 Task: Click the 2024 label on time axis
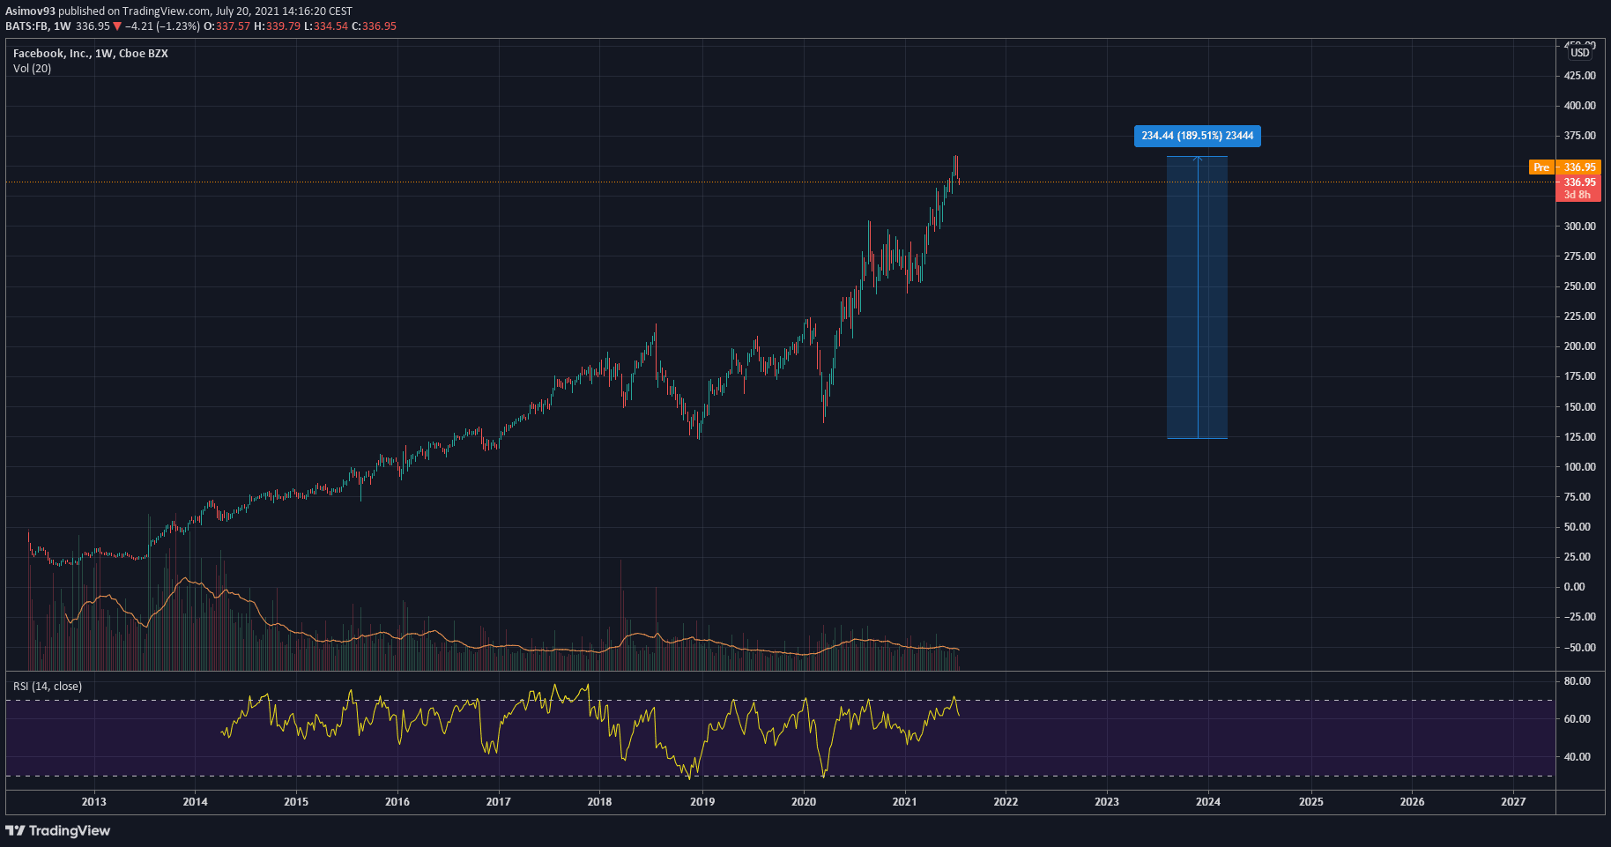(x=1207, y=802)
